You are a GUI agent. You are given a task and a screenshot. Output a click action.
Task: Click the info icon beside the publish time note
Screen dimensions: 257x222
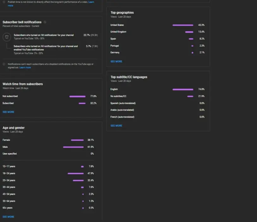coord(4,2)
